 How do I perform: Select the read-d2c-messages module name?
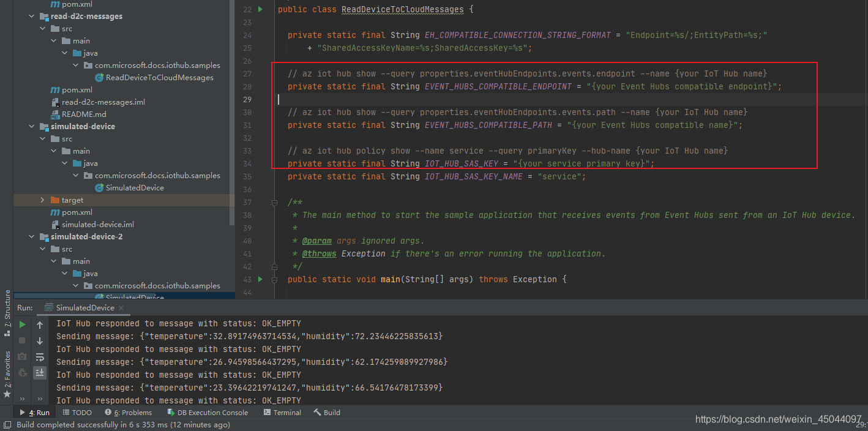[86, 17]
